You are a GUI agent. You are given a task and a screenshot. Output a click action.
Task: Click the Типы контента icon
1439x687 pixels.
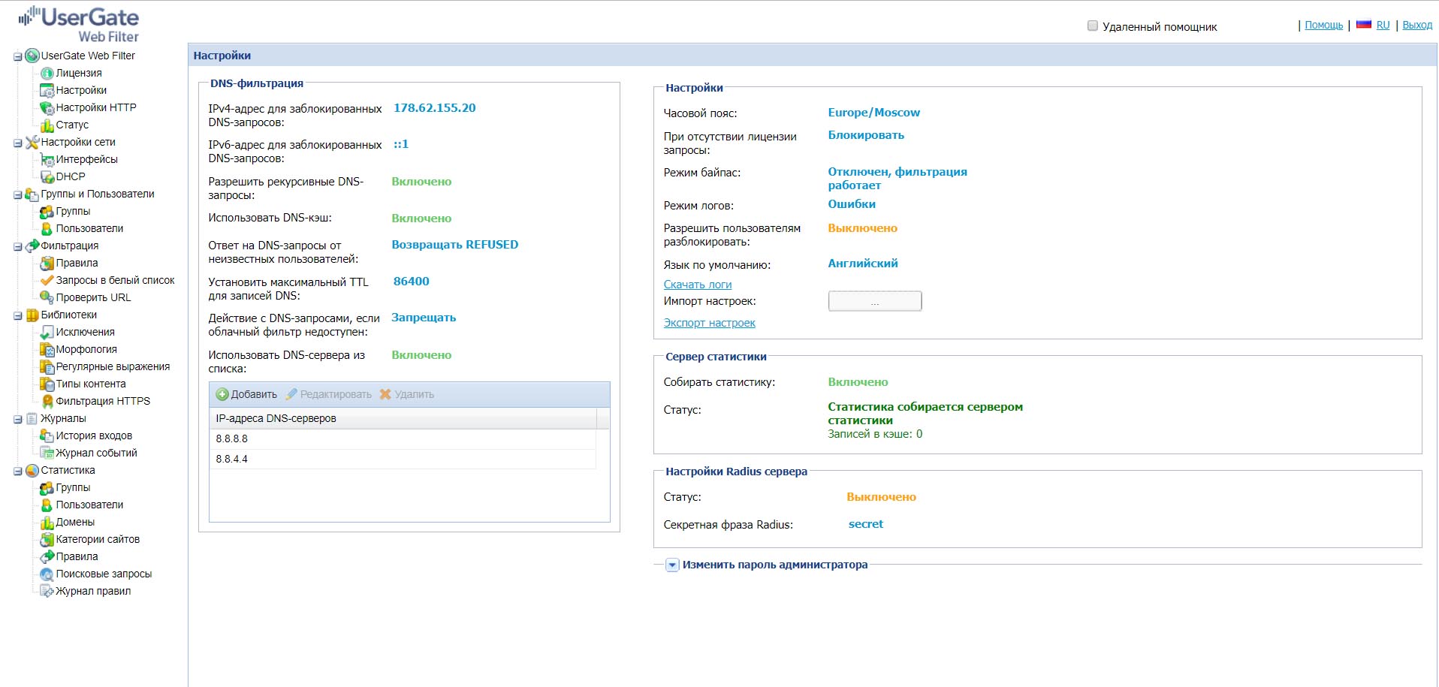(47, 384)
